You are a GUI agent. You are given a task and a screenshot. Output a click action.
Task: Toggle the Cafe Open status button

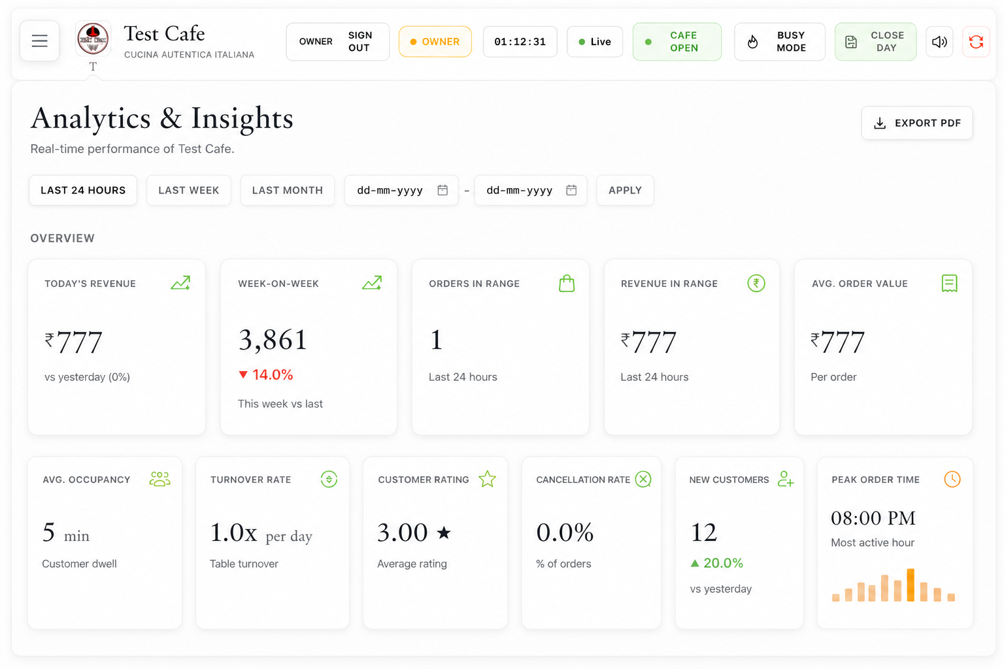click(x=677, y=42)
